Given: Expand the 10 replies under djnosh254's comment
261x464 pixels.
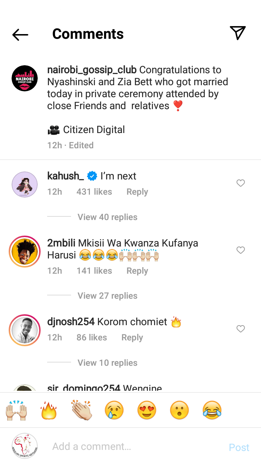Looking at the screenshot, I should [x=107, y=362].
